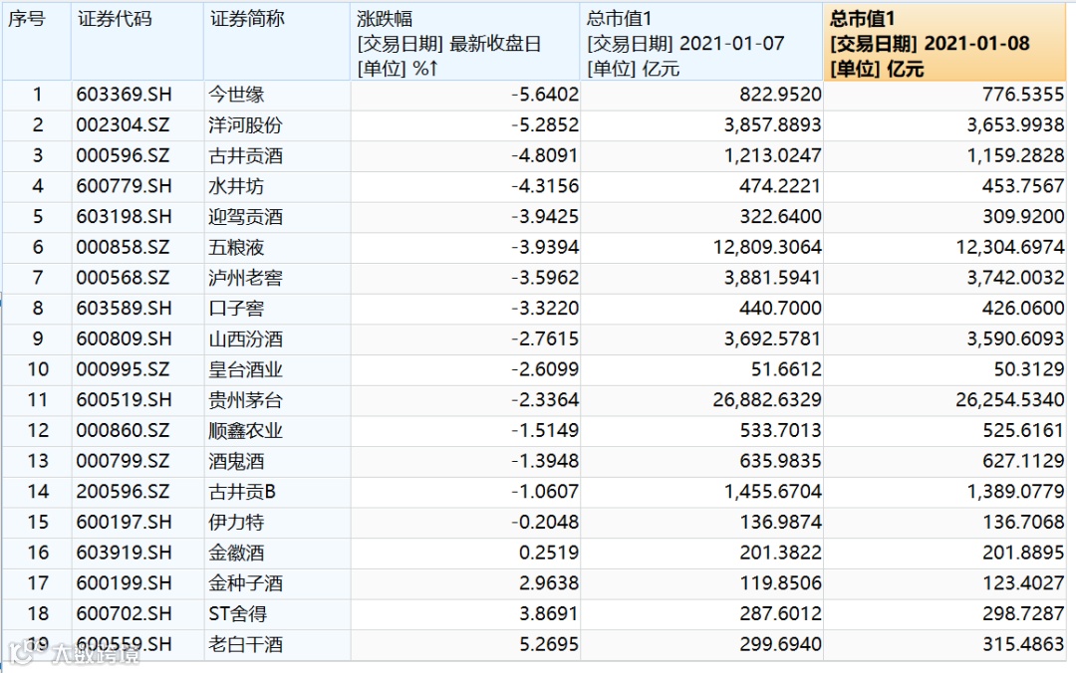Select market cap value 12,304.6974
This screenshot has width=1076, height=673.
(1010, 247)
